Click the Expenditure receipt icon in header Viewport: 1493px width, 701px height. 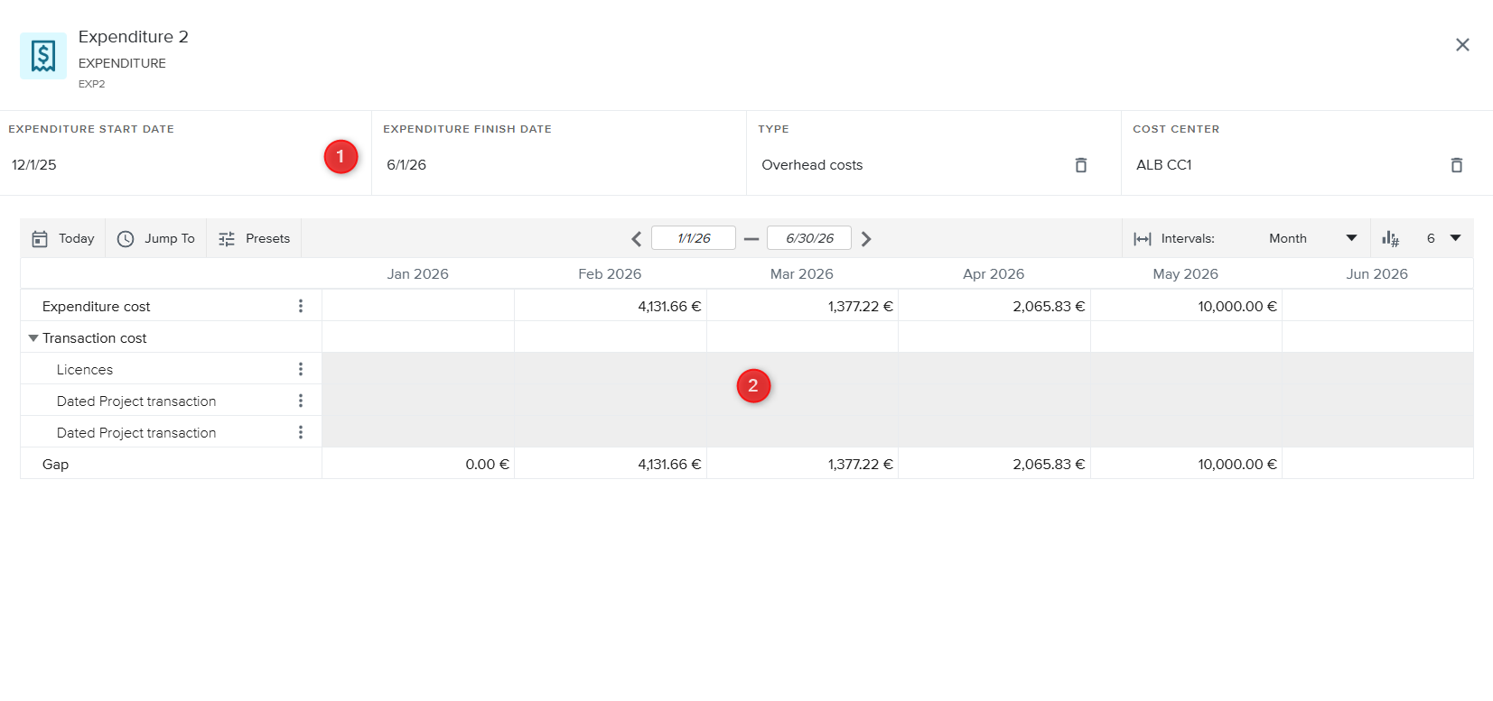pos(43,56)
